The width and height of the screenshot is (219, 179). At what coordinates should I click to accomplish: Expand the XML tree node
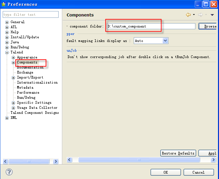pos(7,118)
